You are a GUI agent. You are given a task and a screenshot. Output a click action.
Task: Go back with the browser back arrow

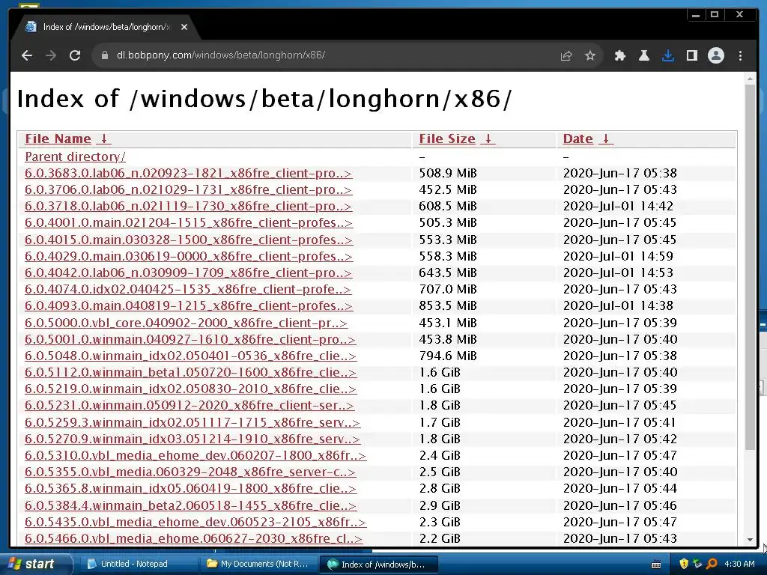27,55
